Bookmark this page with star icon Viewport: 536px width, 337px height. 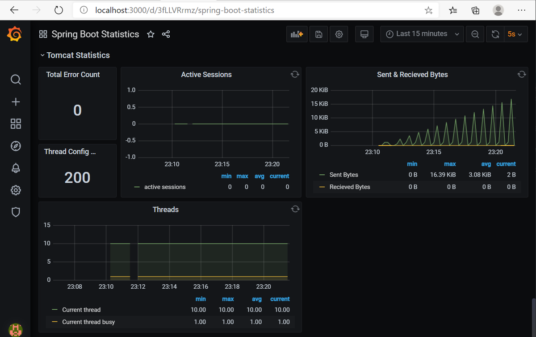pyautogui.click(x=429, y=10)
